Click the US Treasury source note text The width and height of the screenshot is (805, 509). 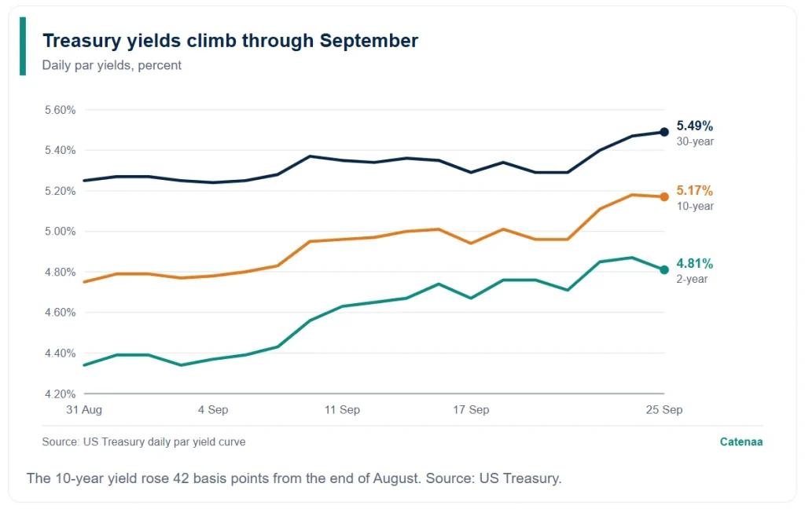tap(144, 441)
